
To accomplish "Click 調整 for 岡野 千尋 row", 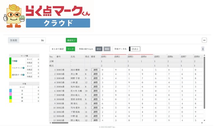I will click(95, 78).
